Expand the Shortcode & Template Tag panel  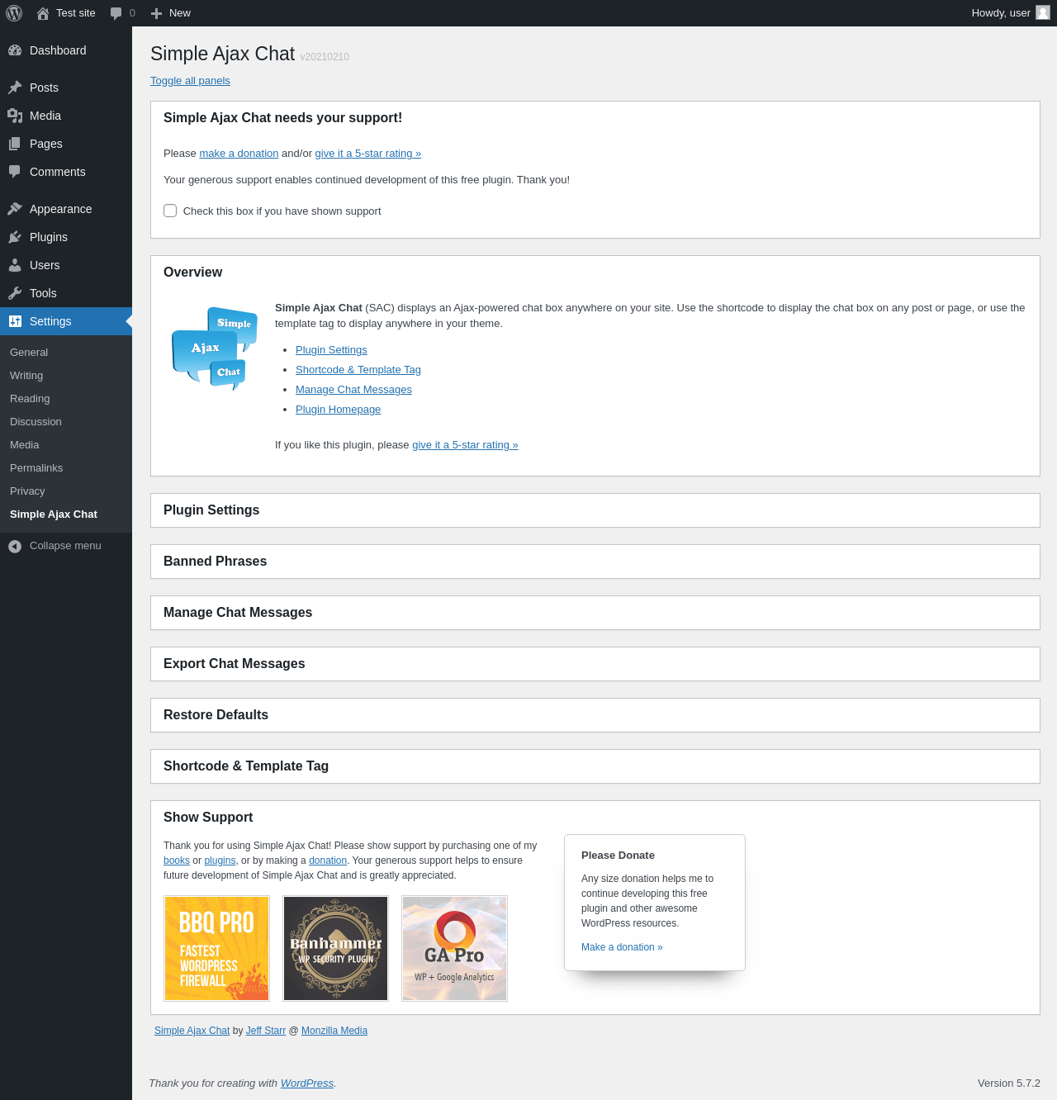595,766
